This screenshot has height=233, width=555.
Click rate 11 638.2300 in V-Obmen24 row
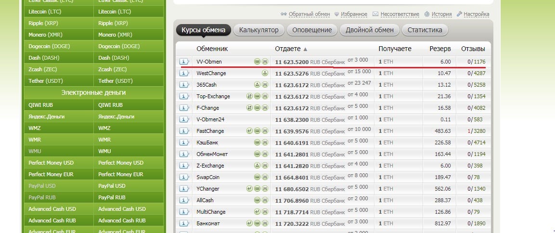tap(292, 119)
